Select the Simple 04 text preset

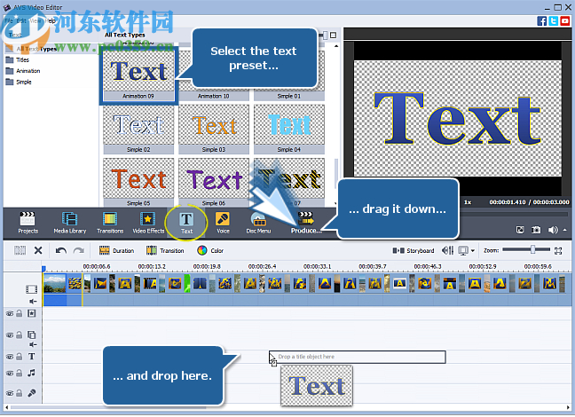click(x=289, y=130)
